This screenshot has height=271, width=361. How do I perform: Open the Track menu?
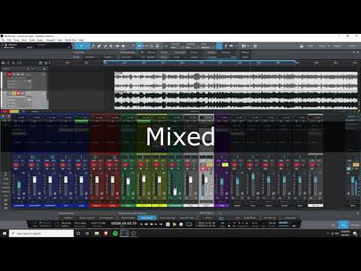pos(24,40)
